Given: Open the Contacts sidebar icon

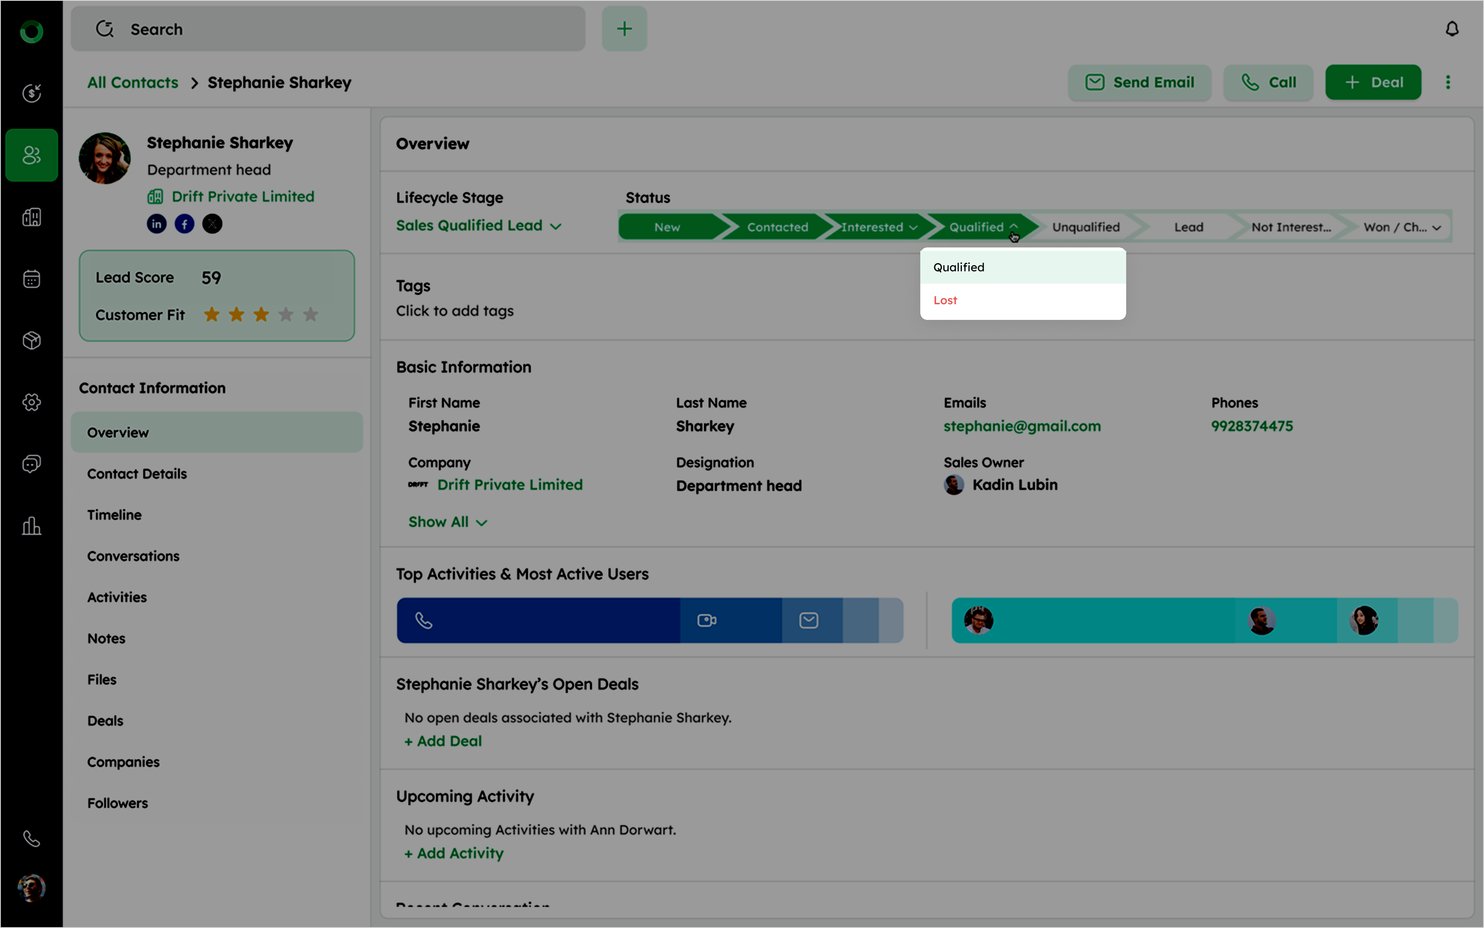Looking at the screenshot, I should tap(31, 155).
